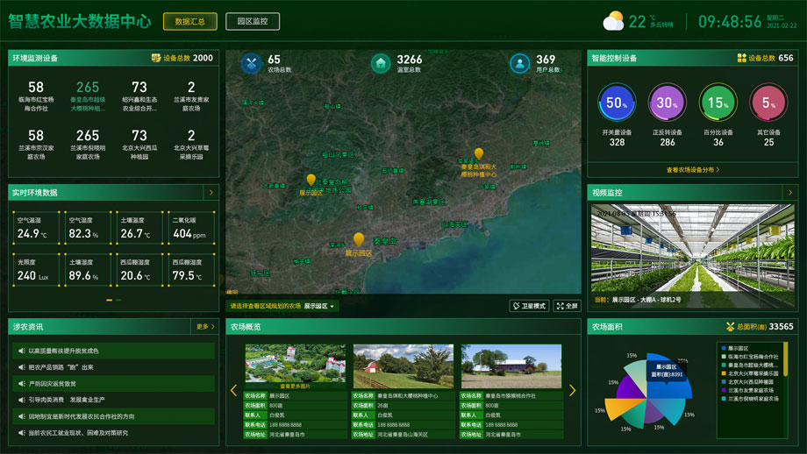
Task: Click the user total count icon
Action: tap(520, 64)
